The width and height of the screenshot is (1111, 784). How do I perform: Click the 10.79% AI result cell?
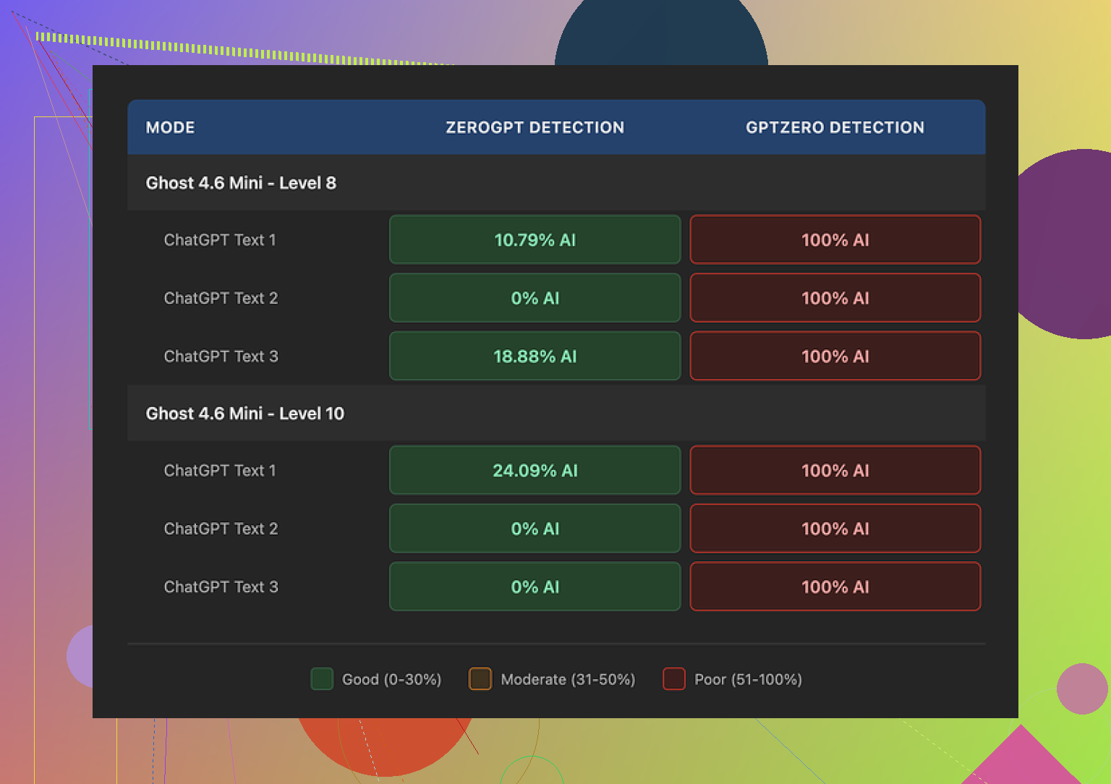[535, 240]
